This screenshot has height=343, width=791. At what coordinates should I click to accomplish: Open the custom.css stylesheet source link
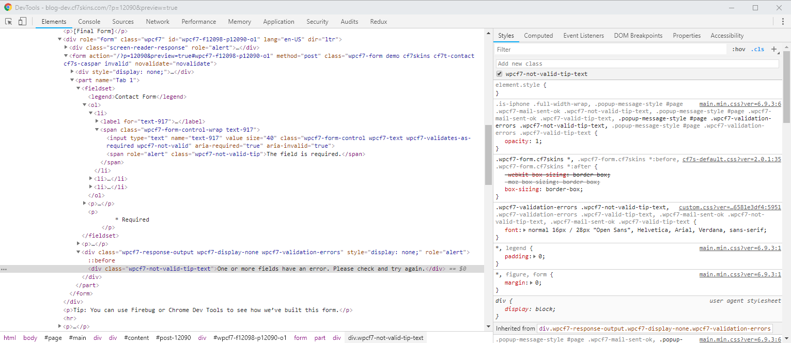point(730,207)
